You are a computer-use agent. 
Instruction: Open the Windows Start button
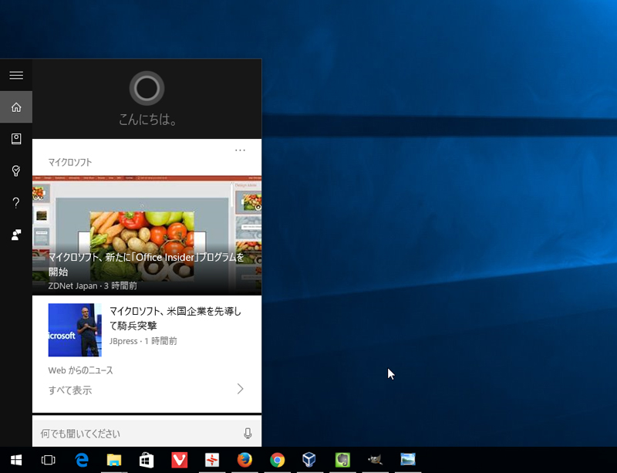(16, 460)
